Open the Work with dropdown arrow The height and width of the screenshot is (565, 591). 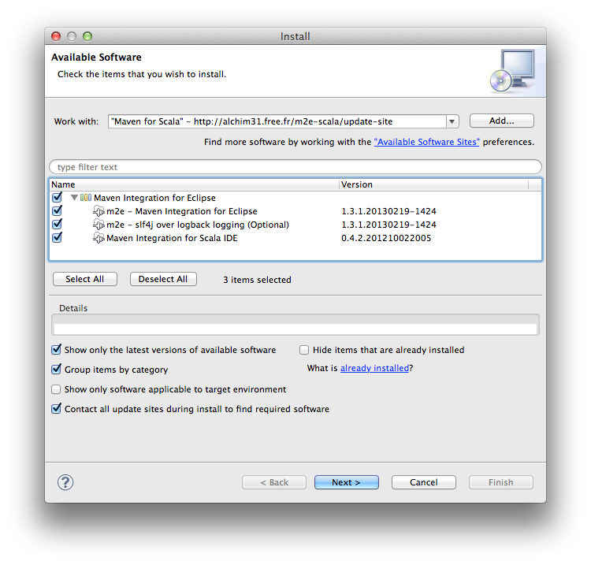coord(452,121)
